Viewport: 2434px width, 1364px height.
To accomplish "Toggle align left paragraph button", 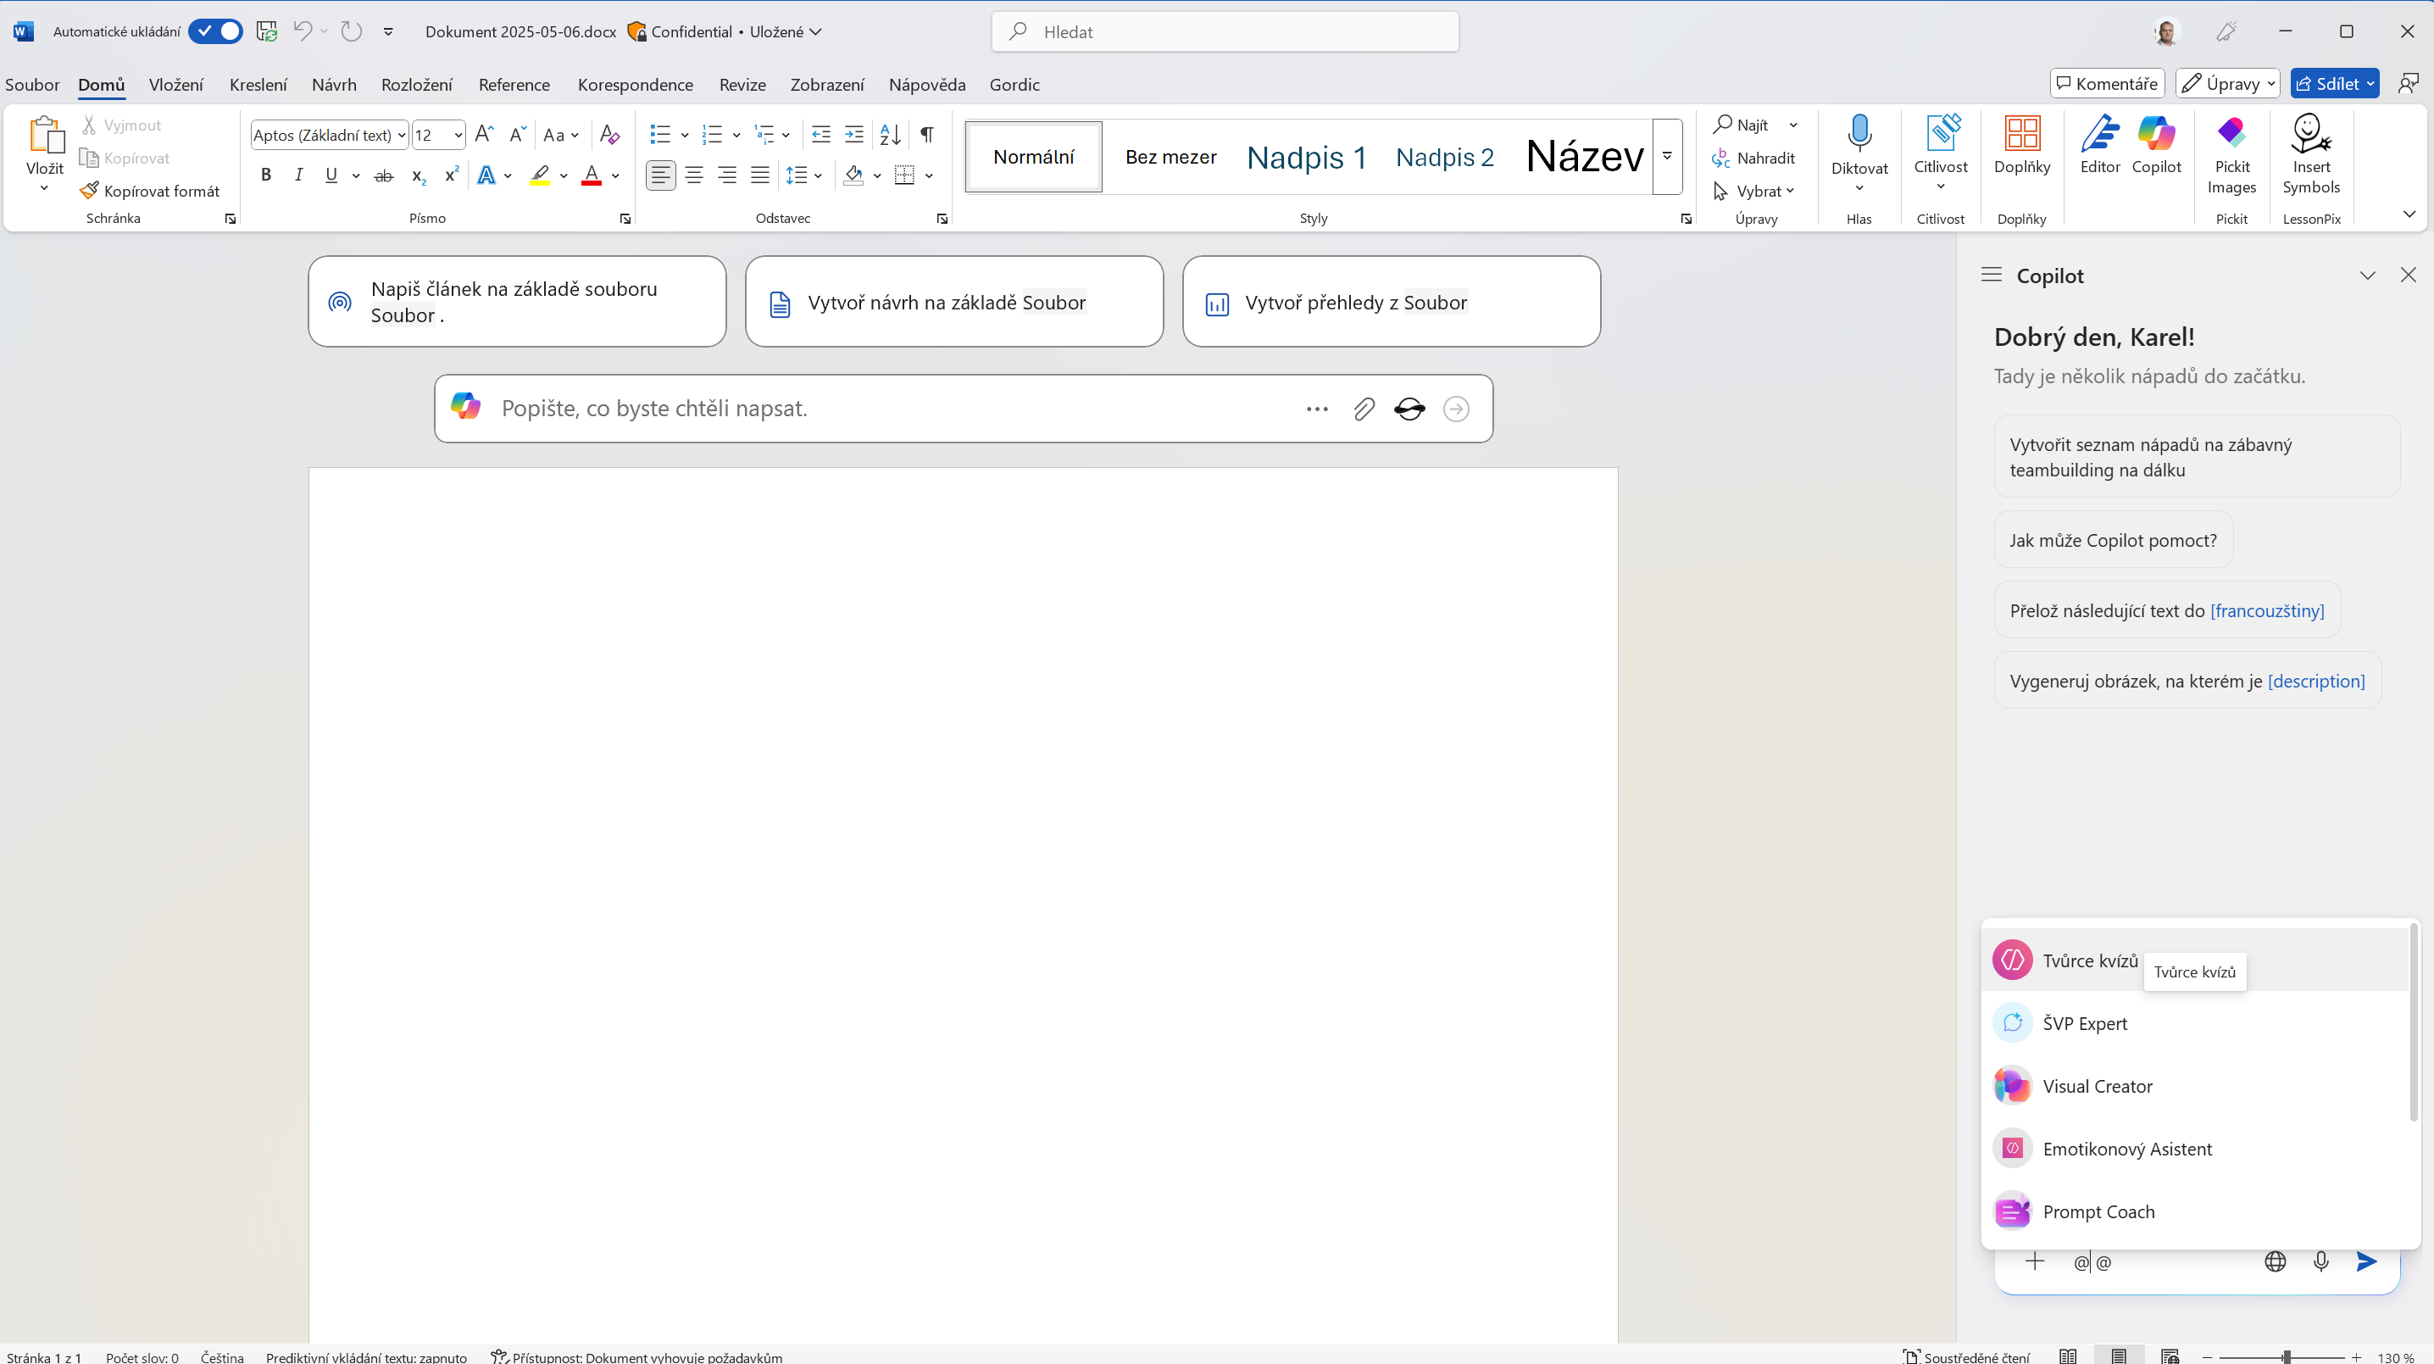I will (x=660, y=175).
